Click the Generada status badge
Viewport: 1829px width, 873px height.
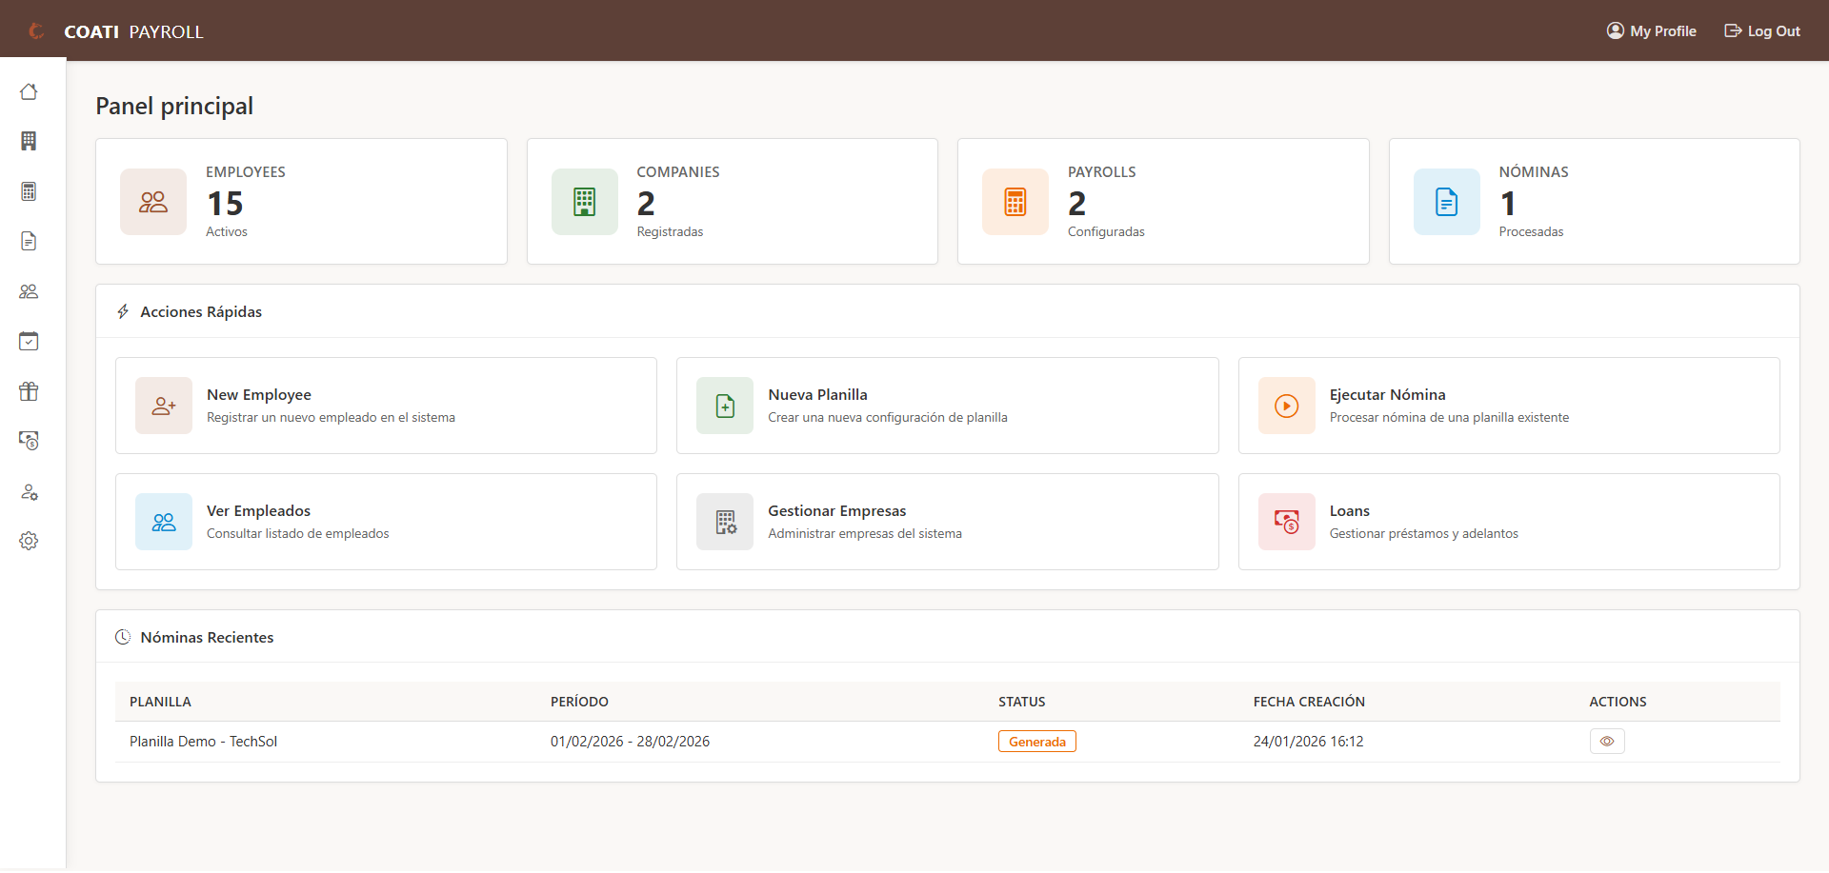[1036, 741]
